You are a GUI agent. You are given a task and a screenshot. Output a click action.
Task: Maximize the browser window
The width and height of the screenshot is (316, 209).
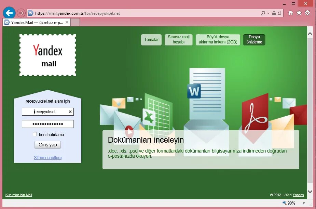click(x=293, y=3)
